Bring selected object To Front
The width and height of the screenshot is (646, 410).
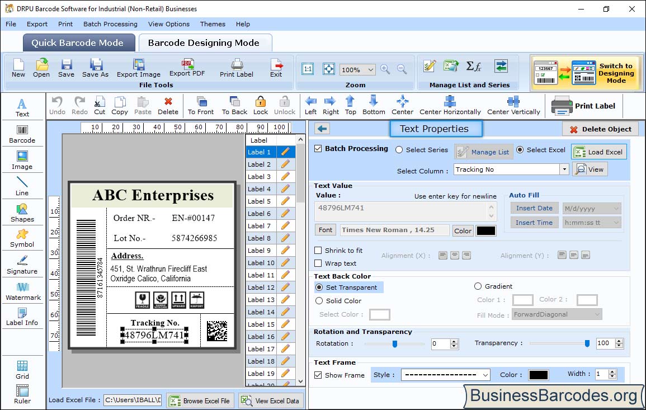pyautogui.click(x=201, y=105)
